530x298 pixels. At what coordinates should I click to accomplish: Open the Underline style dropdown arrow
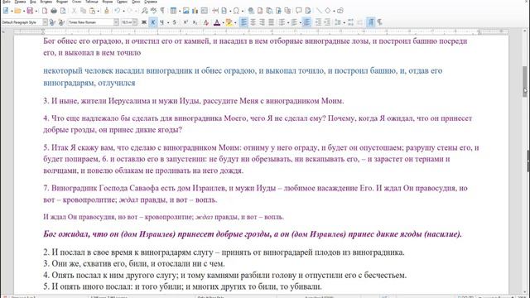(168, 22)
